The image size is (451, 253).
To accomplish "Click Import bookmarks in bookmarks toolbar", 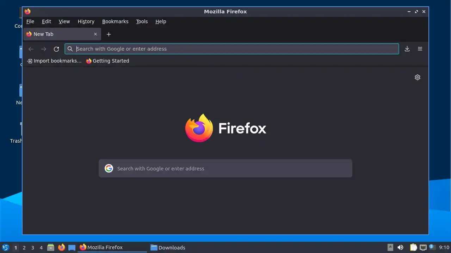I will click(x=54, y=61).
